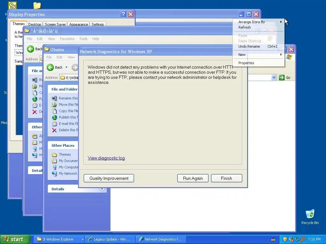Click the folder icon in Obama window's address bar

point(63,78)
